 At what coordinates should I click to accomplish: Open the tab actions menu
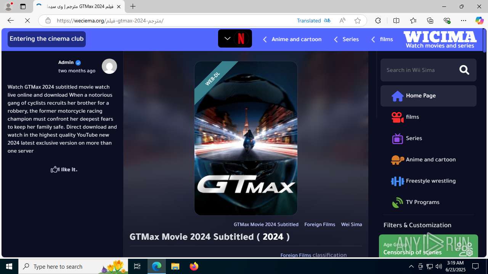(22, 6)
